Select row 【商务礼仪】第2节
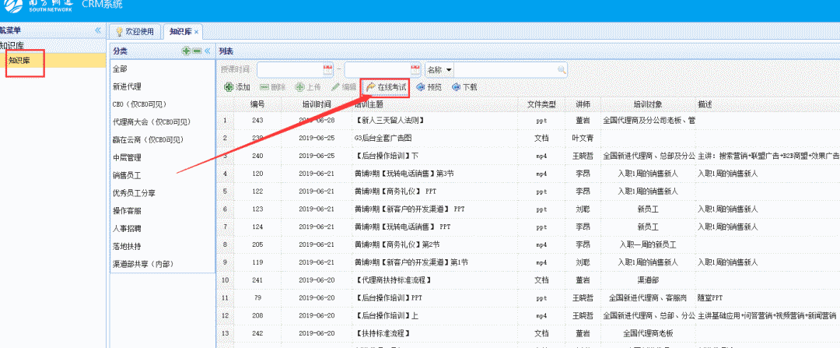Screen dimensions: 840x348 coord(527,244)
